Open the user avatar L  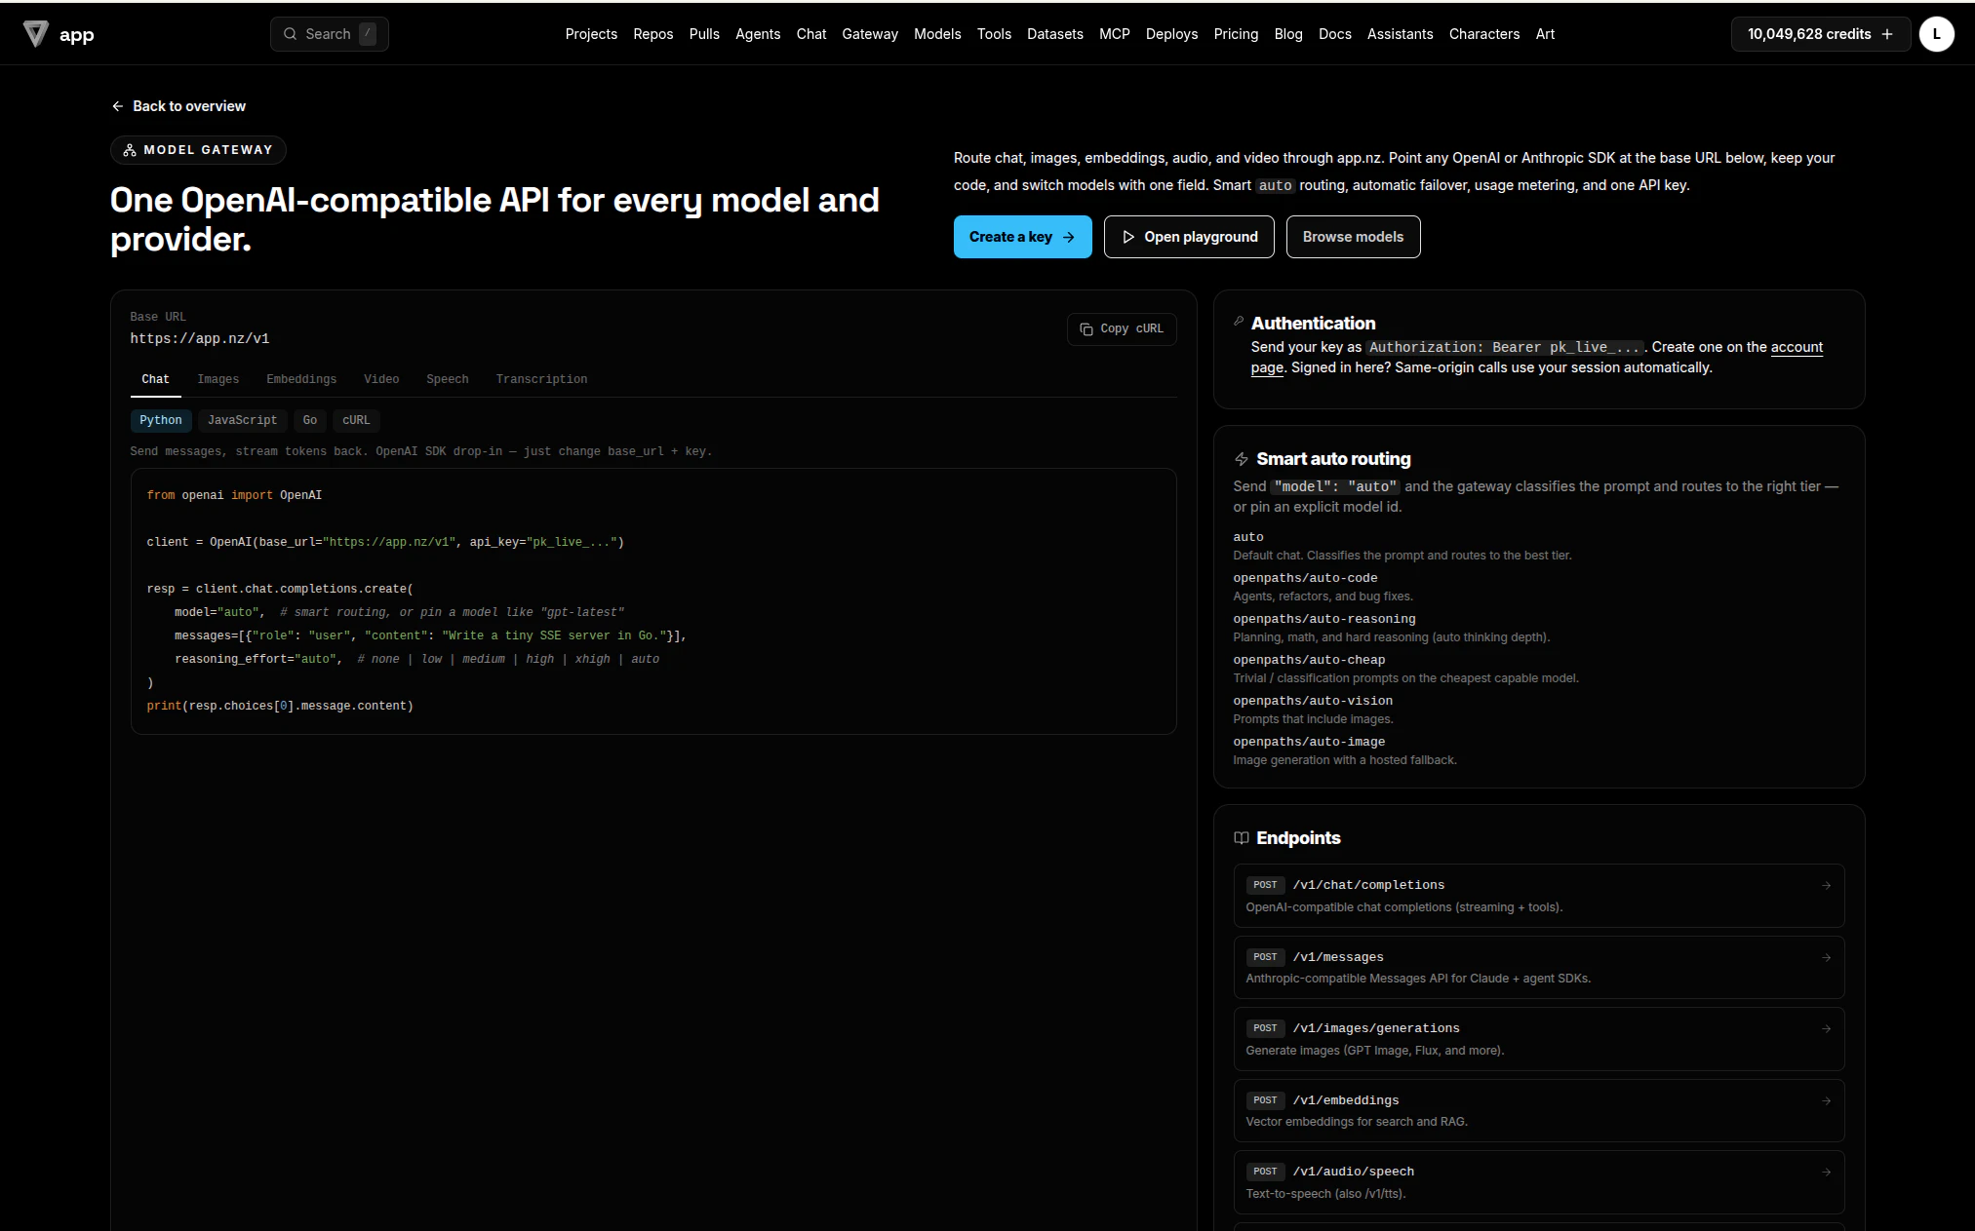tap(1936, 34)
